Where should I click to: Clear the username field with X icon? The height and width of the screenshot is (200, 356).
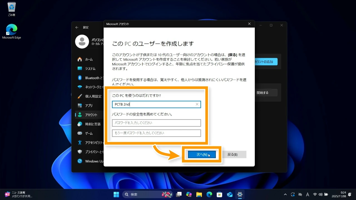197,104
